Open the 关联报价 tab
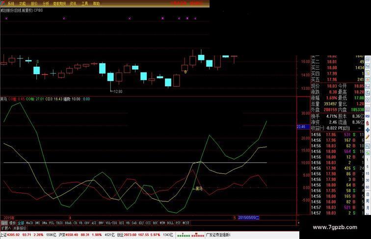Image resolution: width=371 pixels, height=239 pixels. (x=20, y=228)
